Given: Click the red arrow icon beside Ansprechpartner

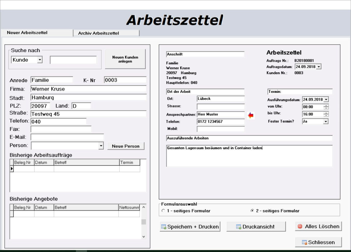Looking at the screenshot, I should tap(251, 115).
